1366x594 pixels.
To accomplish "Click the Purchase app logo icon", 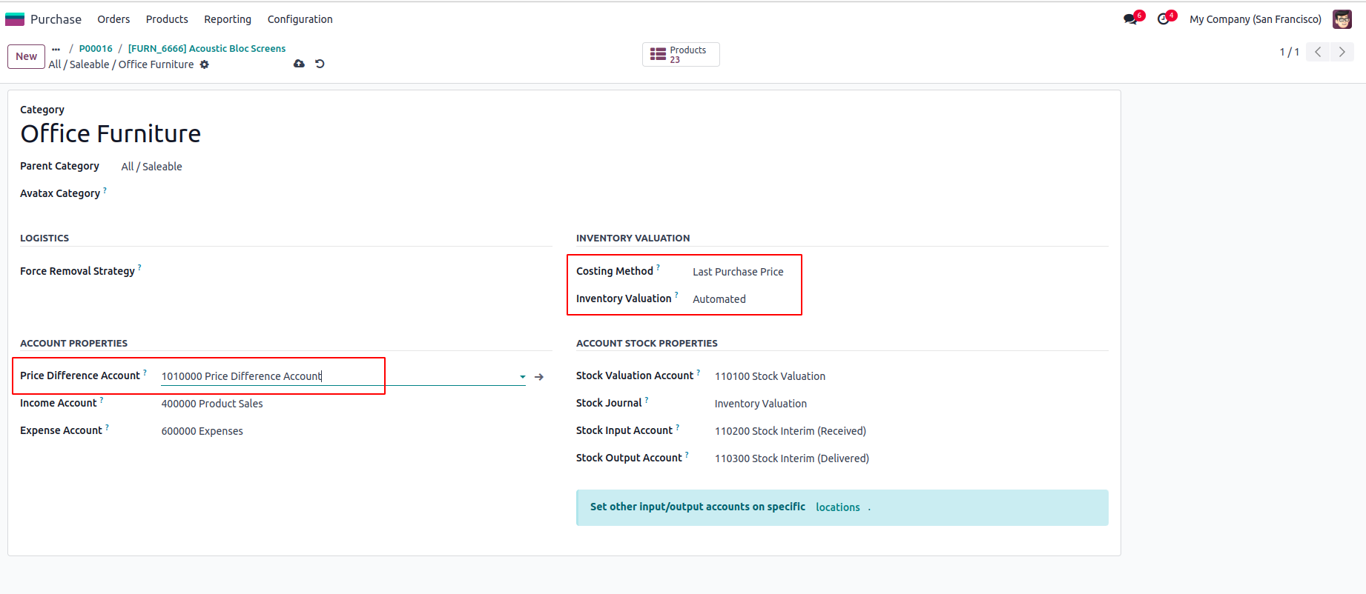I will 15,19.
